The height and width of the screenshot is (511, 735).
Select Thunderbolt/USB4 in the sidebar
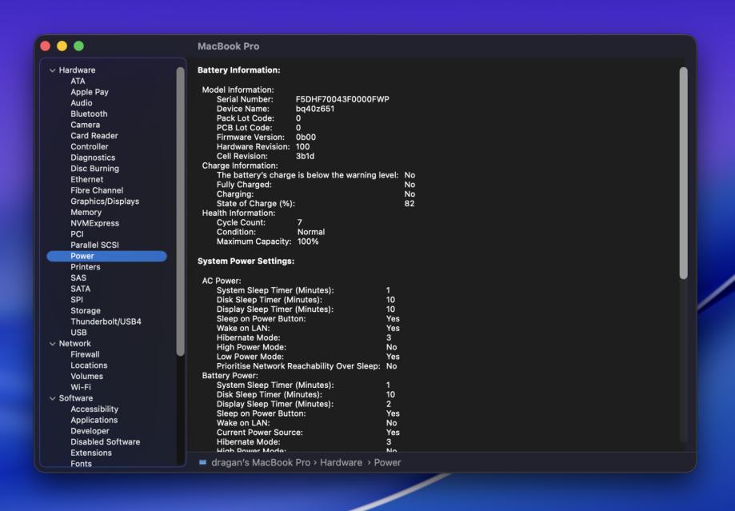tap(105, 321)
